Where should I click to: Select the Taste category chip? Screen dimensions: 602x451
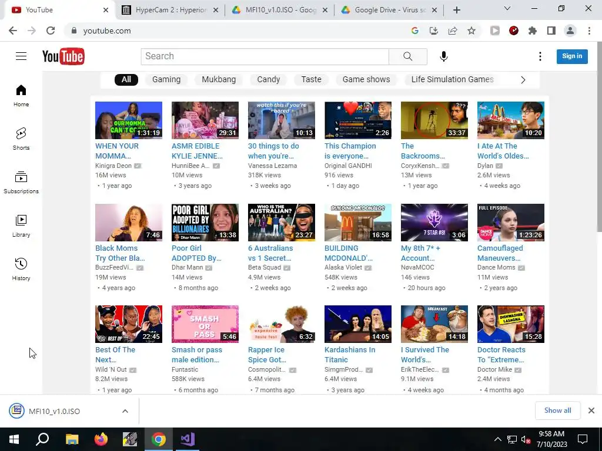[312, 79]
